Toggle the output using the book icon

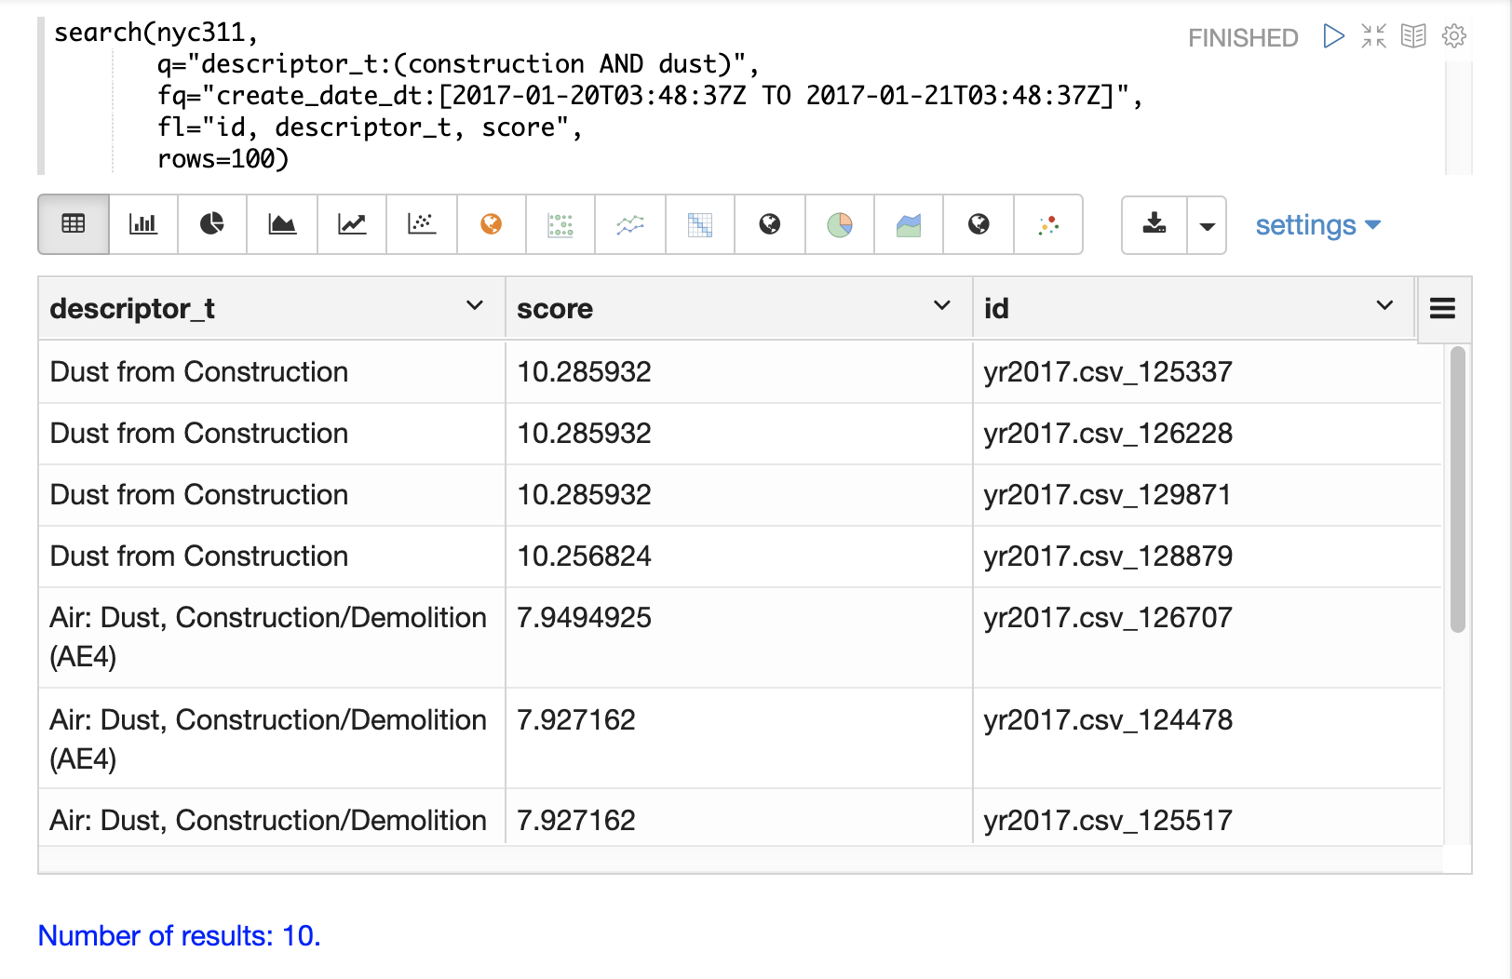[1413, 36]
